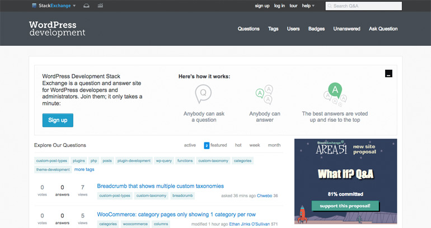The height and width of the screenshot is (228, 431).
Task: Click categories tag under WooCommerce question
Action: [x=108, y=224]
